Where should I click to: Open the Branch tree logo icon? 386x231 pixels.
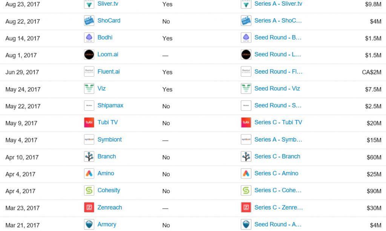tap(89, 157)
